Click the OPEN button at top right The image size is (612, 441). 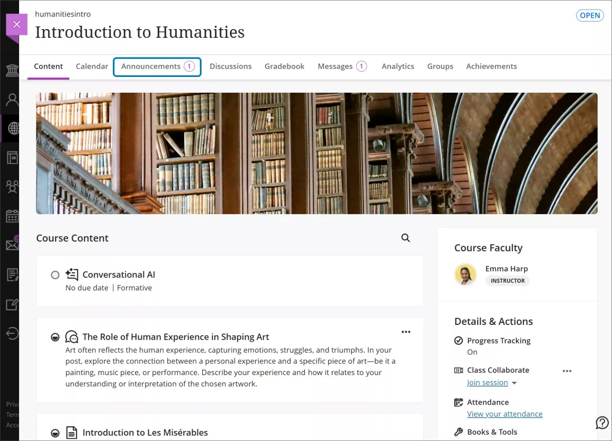click(590, 15)
